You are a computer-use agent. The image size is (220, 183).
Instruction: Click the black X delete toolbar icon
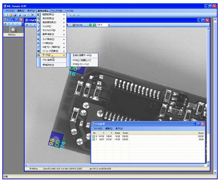point(32,15)
